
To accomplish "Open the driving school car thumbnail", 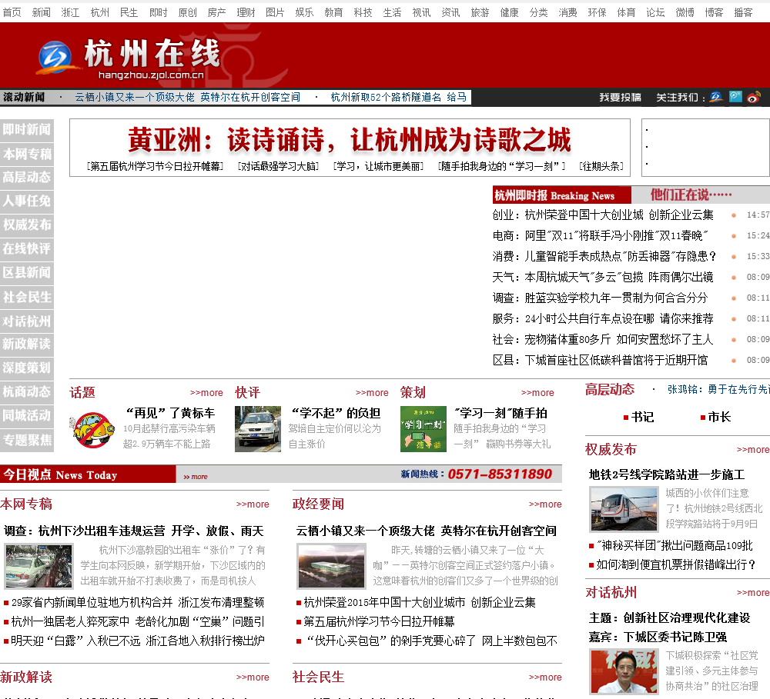I will (258, 429).
